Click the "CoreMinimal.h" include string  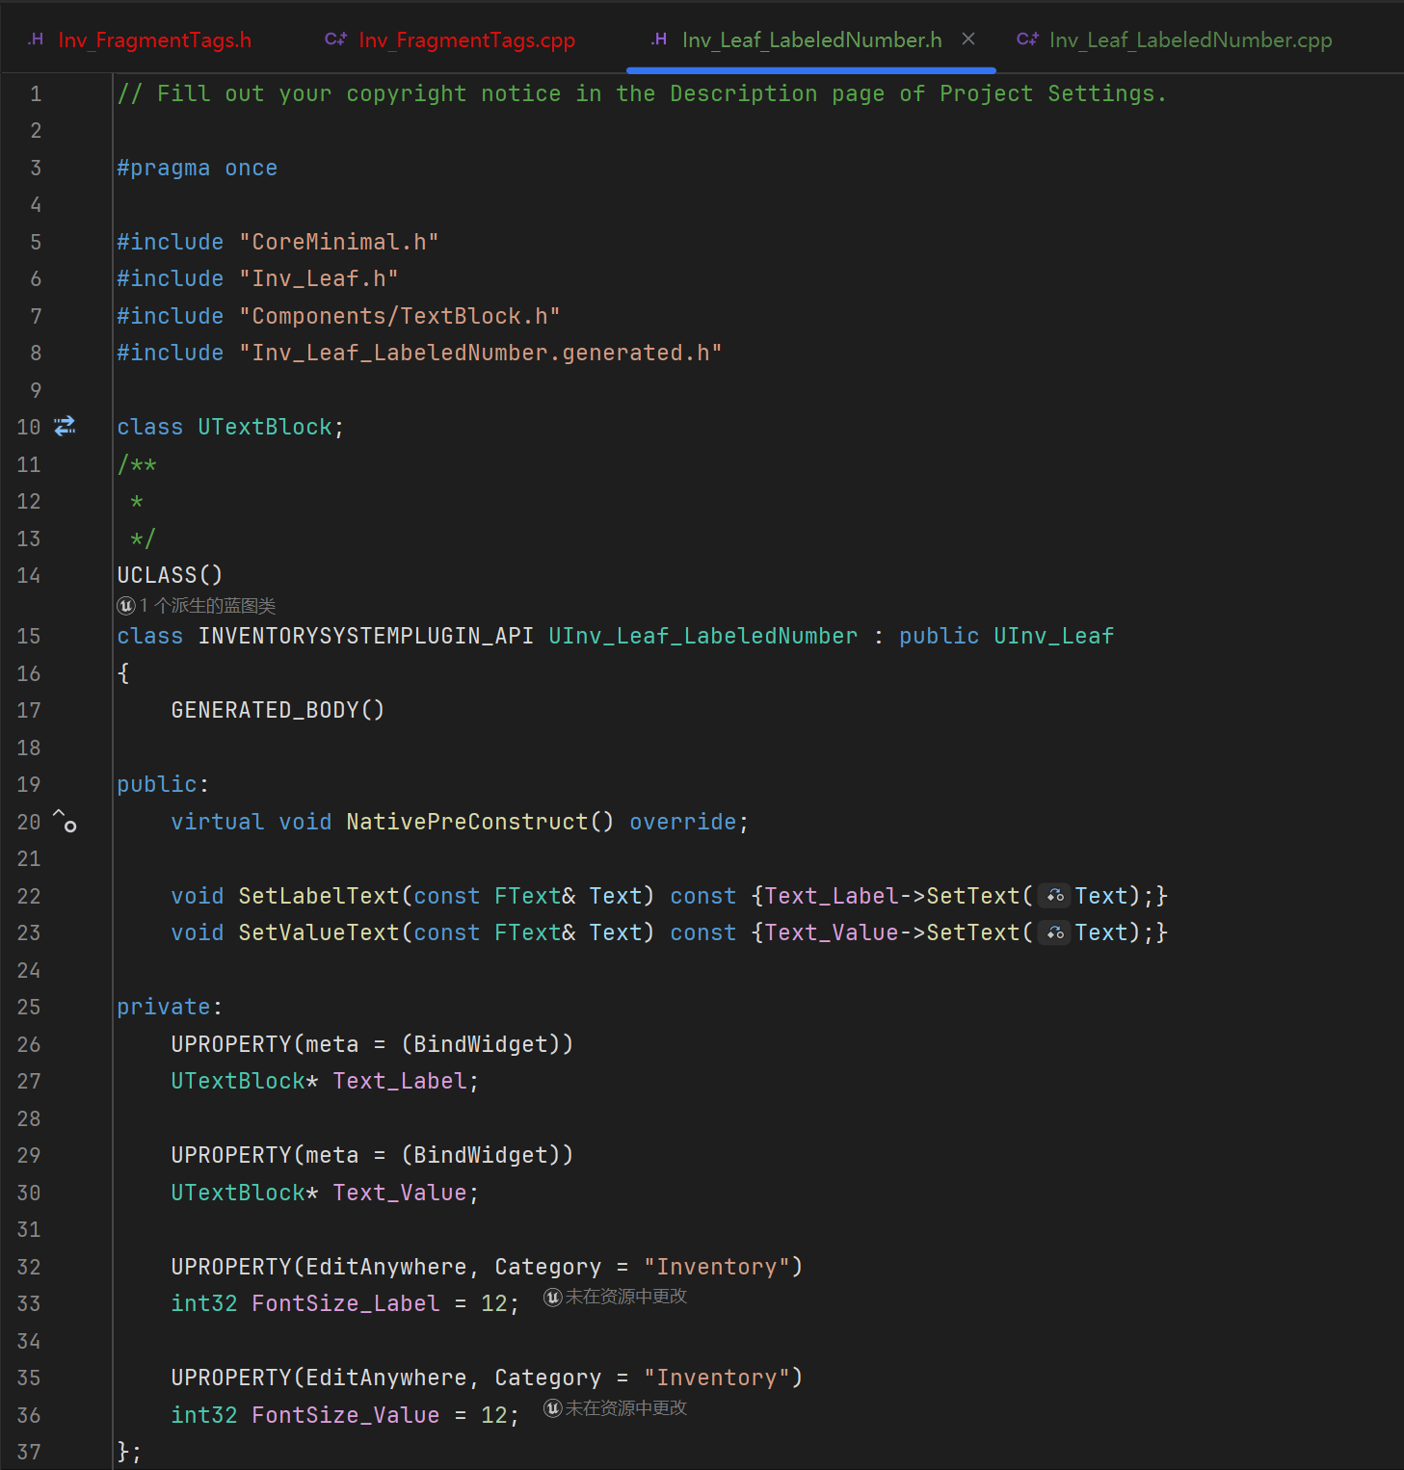(x=339, y=242)
